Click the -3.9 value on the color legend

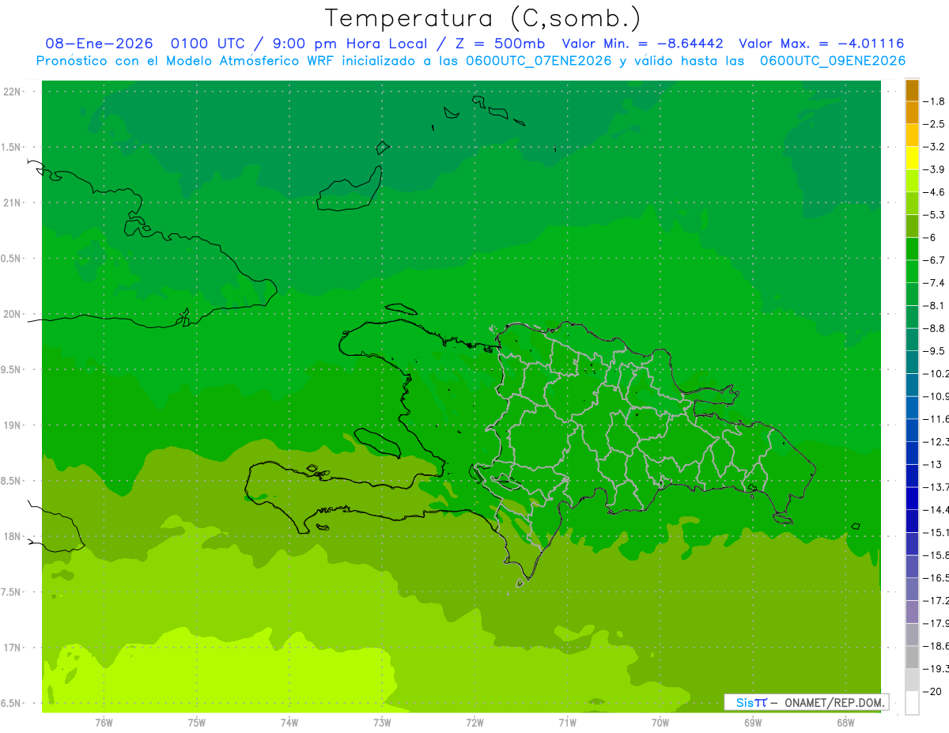pyautogui.click(x=934, y=169)
